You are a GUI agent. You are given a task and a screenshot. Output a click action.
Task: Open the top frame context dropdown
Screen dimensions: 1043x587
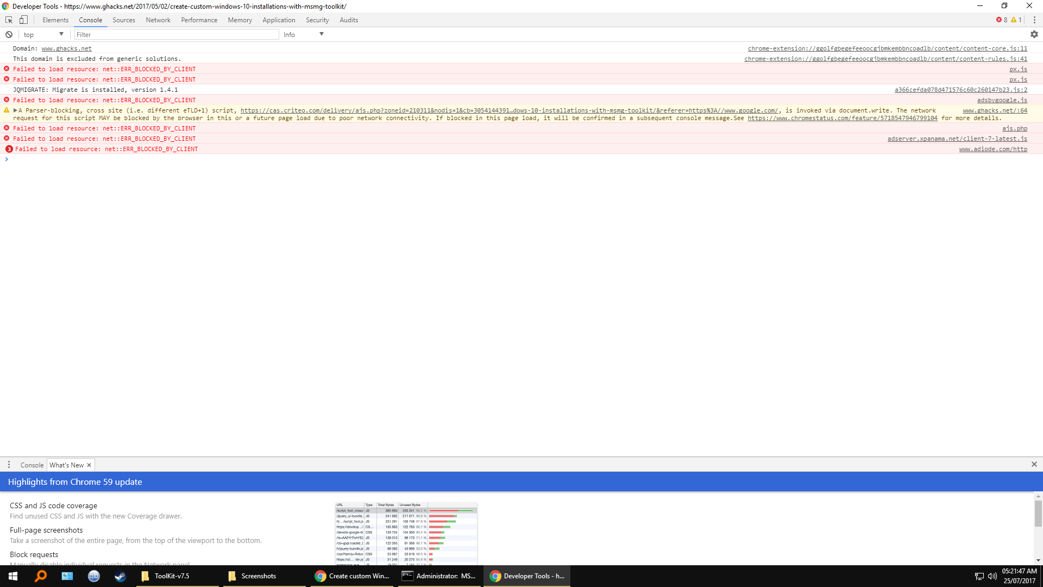[x=43, y=34]
